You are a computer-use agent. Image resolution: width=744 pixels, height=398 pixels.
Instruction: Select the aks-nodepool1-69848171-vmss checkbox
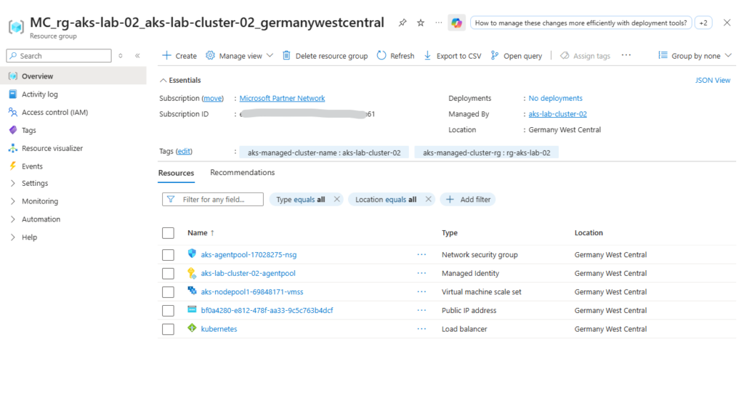[x=168, y=292]
